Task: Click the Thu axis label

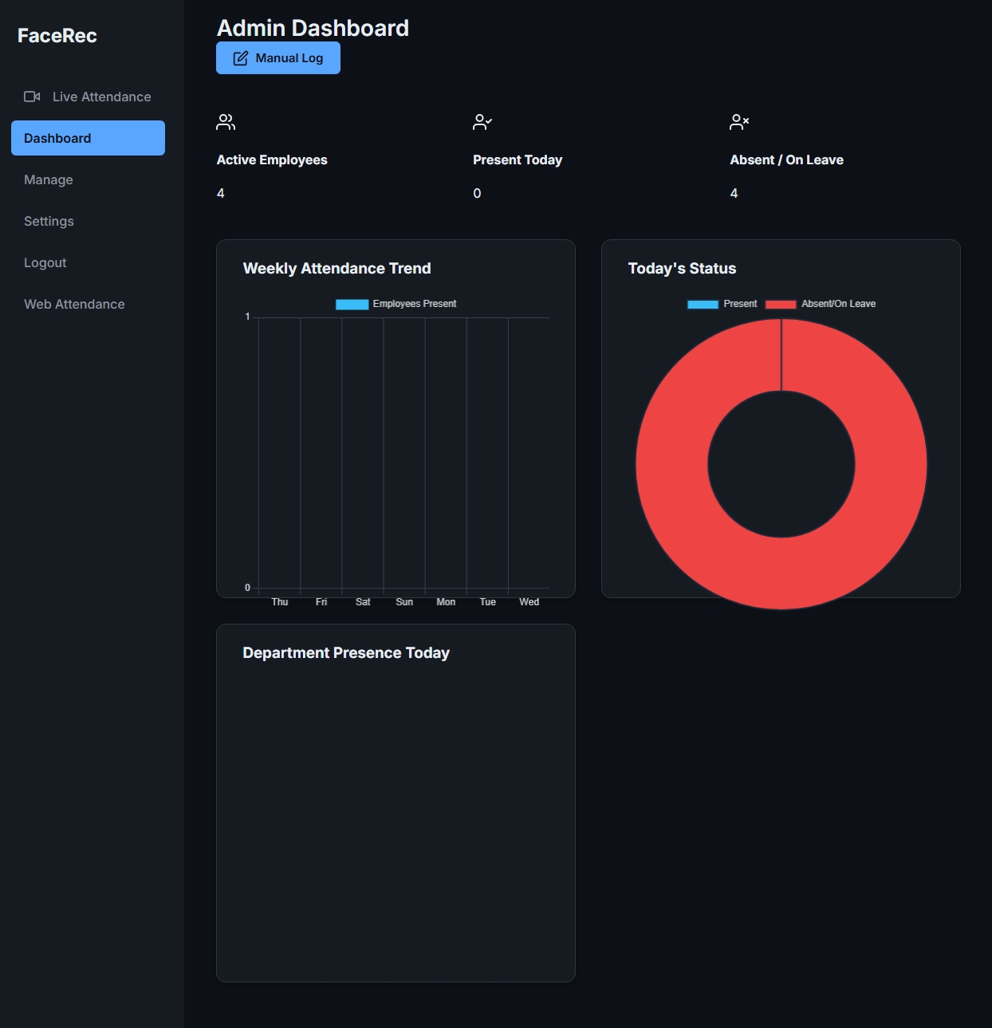Action: [280, 602]
